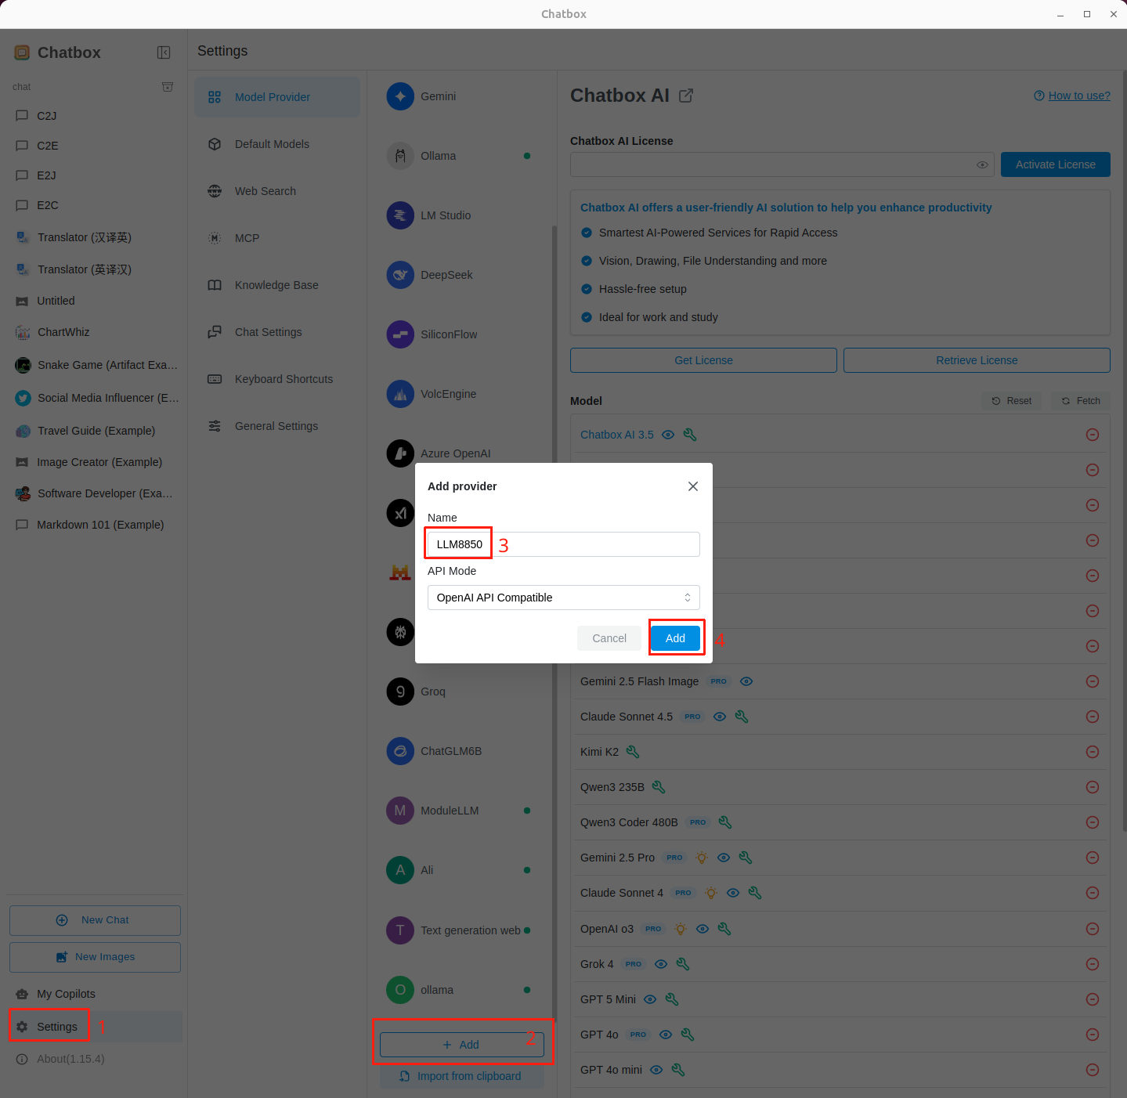Open the API Mode dropdown

pyautogui.click(x=563, y=598)
